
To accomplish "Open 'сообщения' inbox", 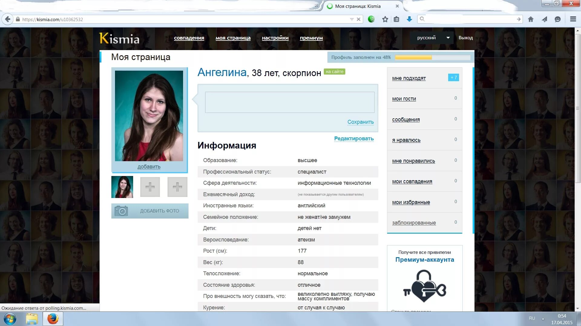I will coord(406,120).
